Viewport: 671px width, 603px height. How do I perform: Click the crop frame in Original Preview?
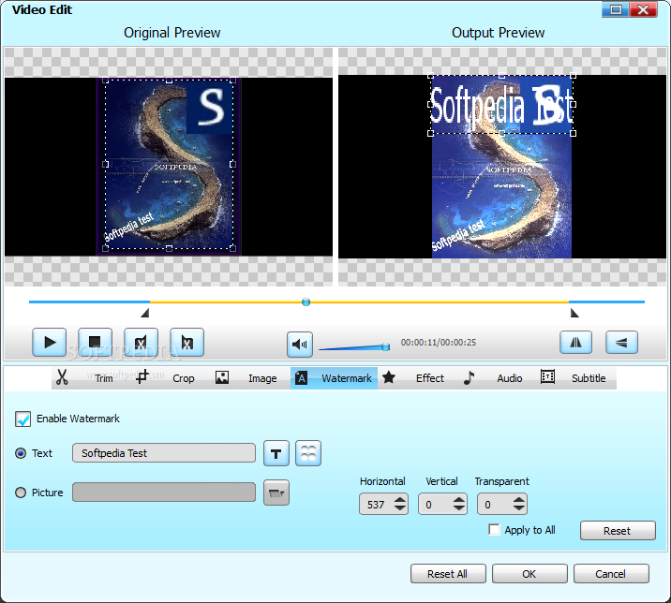pyautogui.click(x=169, y=164)
